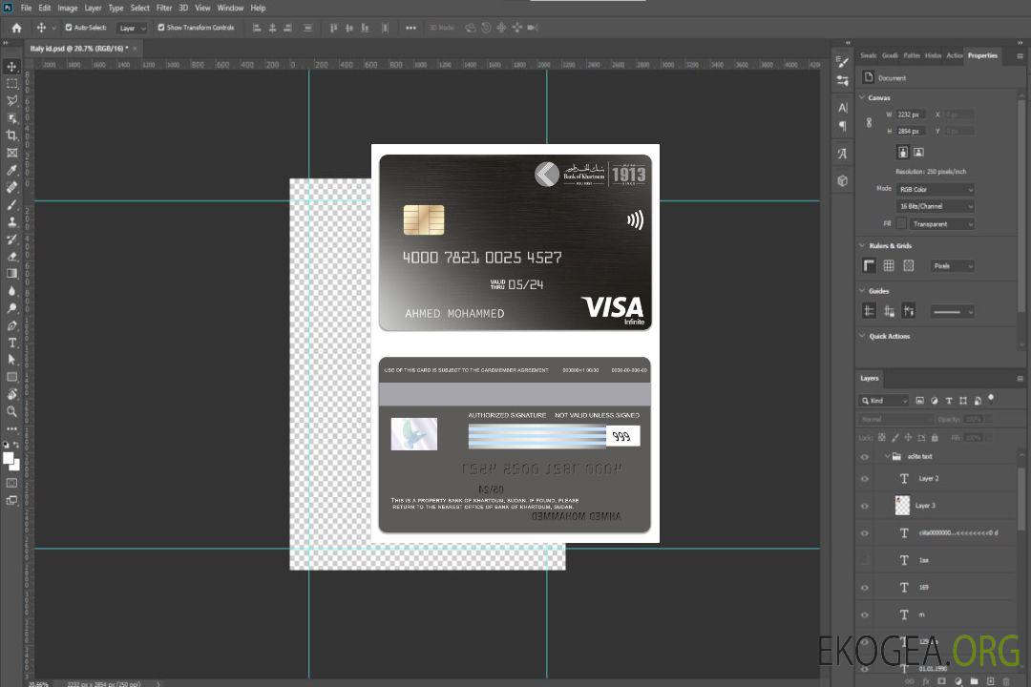Select the Layer 3 thumbnail
Viewport: 1031px width, 687px height.
point(903,506)
